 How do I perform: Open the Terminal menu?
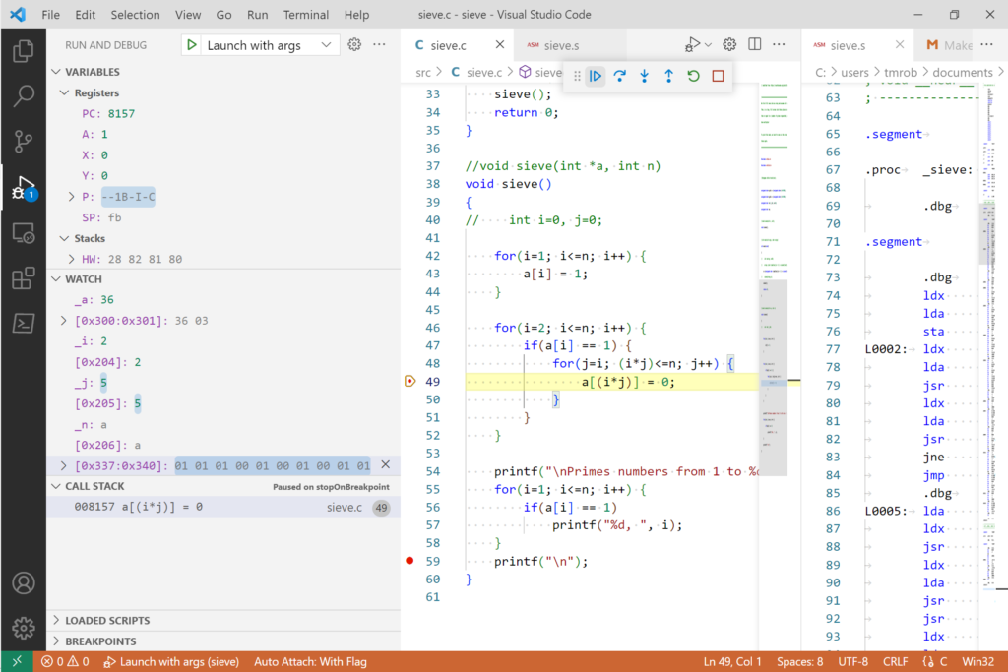coord(306,14)
